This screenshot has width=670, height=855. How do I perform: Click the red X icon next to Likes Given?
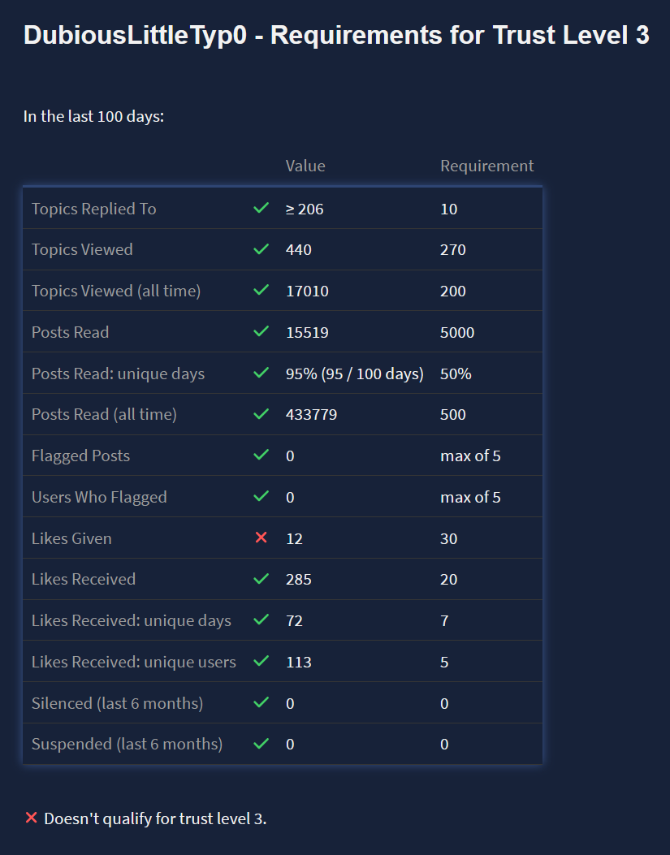coord(261,538)
